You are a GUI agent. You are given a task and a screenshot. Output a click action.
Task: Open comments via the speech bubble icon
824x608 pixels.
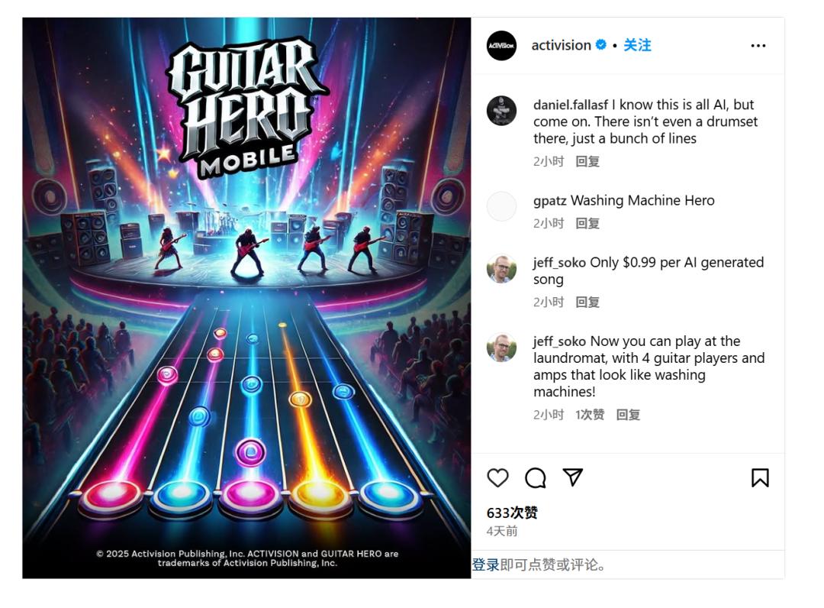pos(536,477)
